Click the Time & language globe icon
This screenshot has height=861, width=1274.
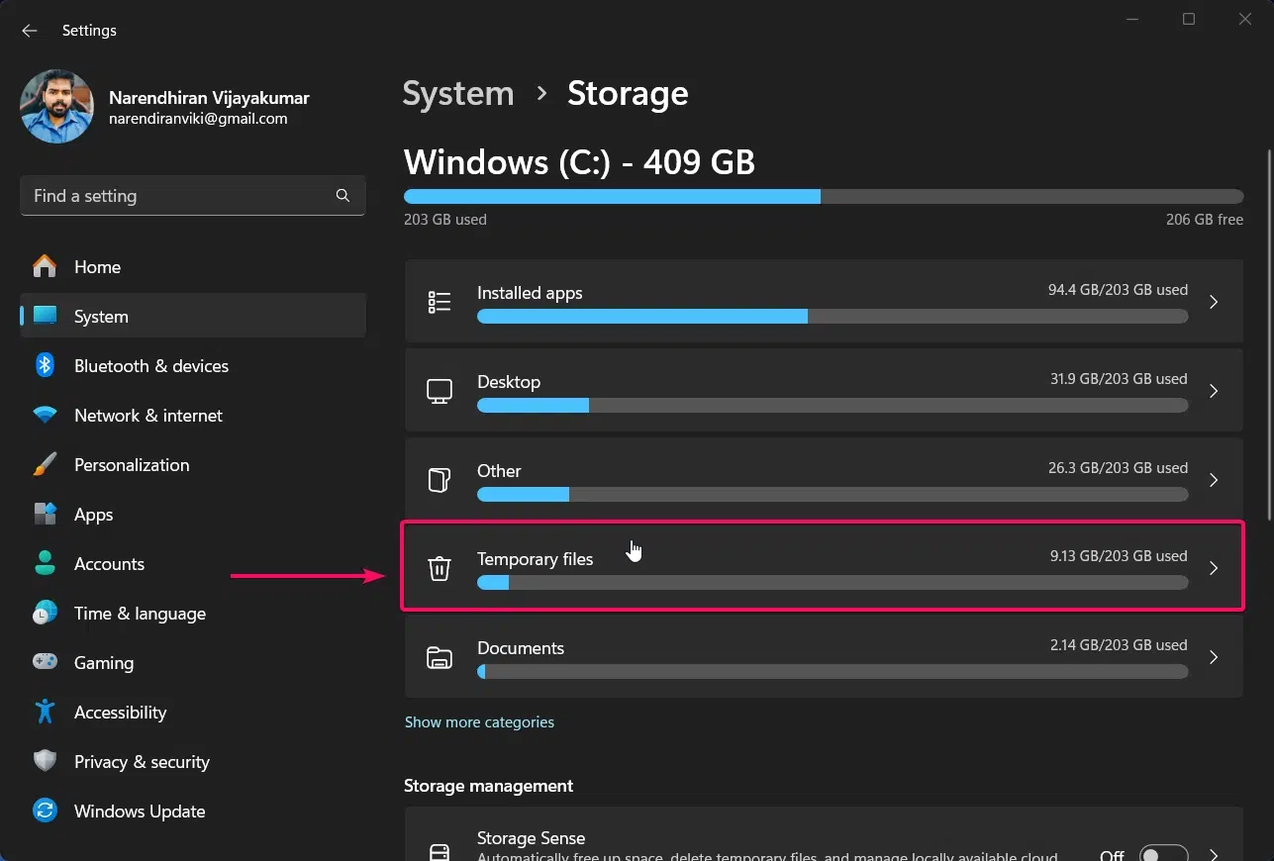(x=45, y=613)
